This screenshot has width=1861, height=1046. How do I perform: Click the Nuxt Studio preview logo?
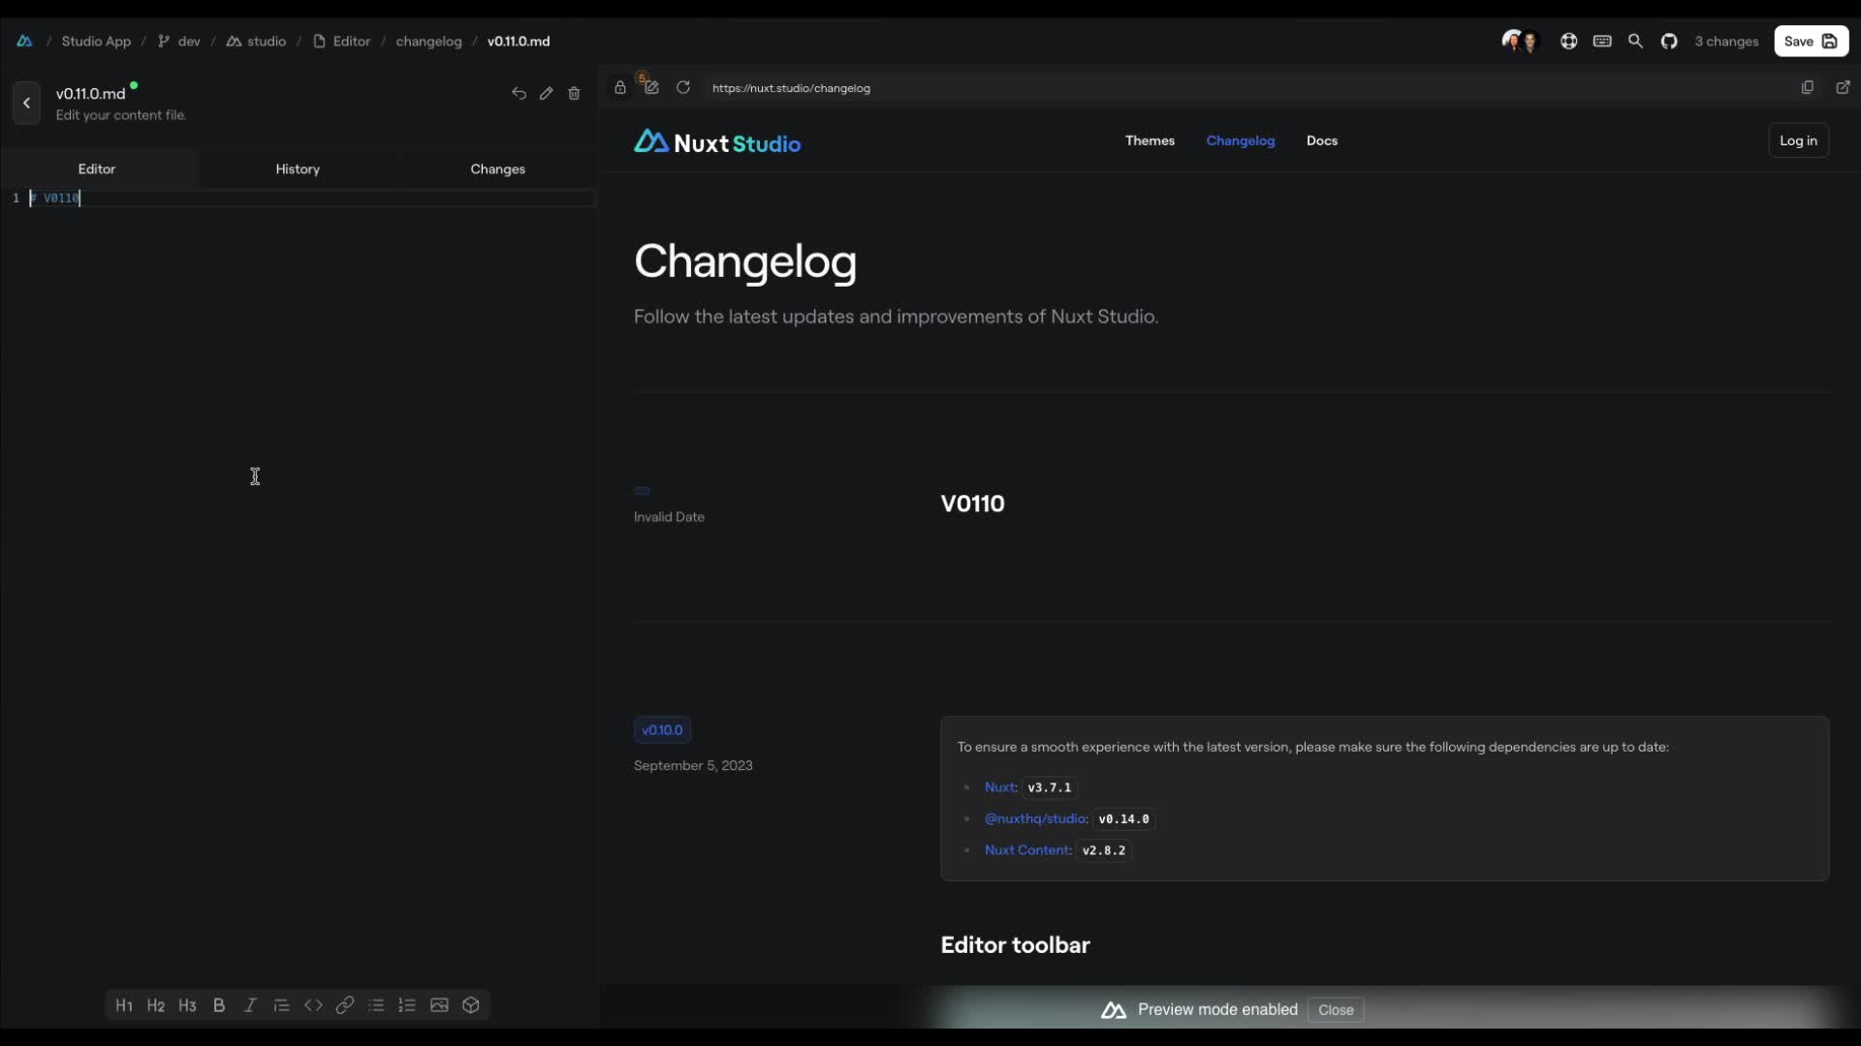point(717,142)
